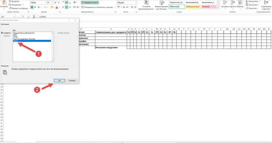Image resolution: width=272 pixels, height=143 pixels.
Task: Check the 'В виде значка' checkbox
Action: 56,33
